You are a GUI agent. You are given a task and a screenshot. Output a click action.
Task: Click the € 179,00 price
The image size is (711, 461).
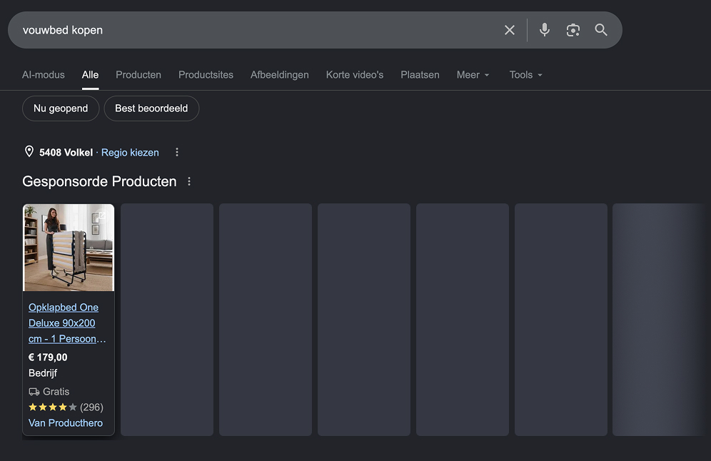[48, 358]
